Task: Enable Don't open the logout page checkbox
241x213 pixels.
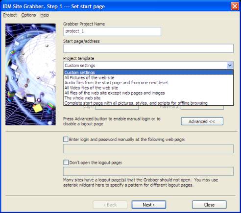Action: pyautogui.click(x=66, y=163)
